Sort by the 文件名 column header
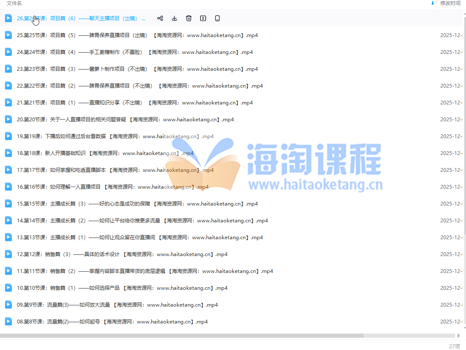The height and width of the screenshot is (350, 466). [x=14, y=3]
